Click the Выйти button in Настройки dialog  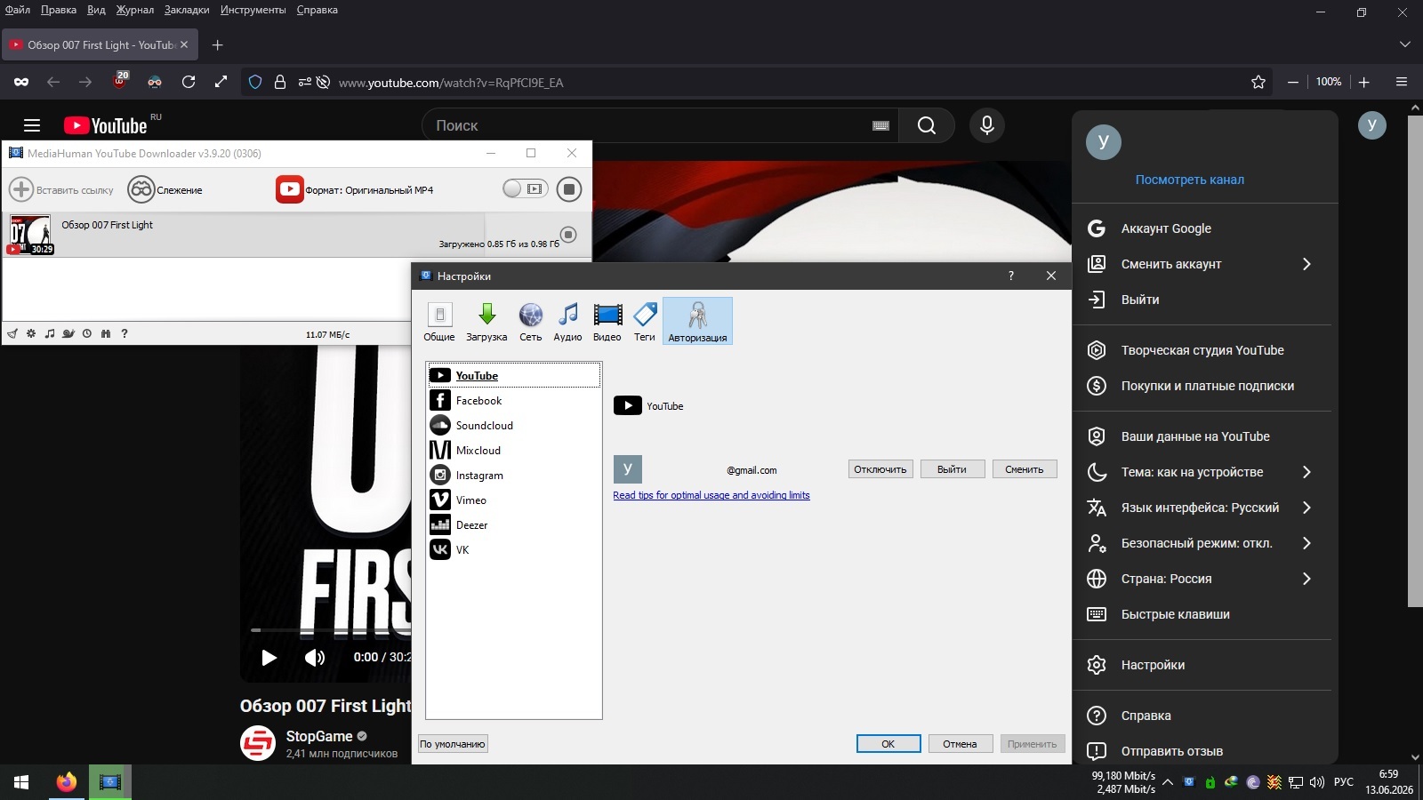pyautogui.click(x=952, y=469)
